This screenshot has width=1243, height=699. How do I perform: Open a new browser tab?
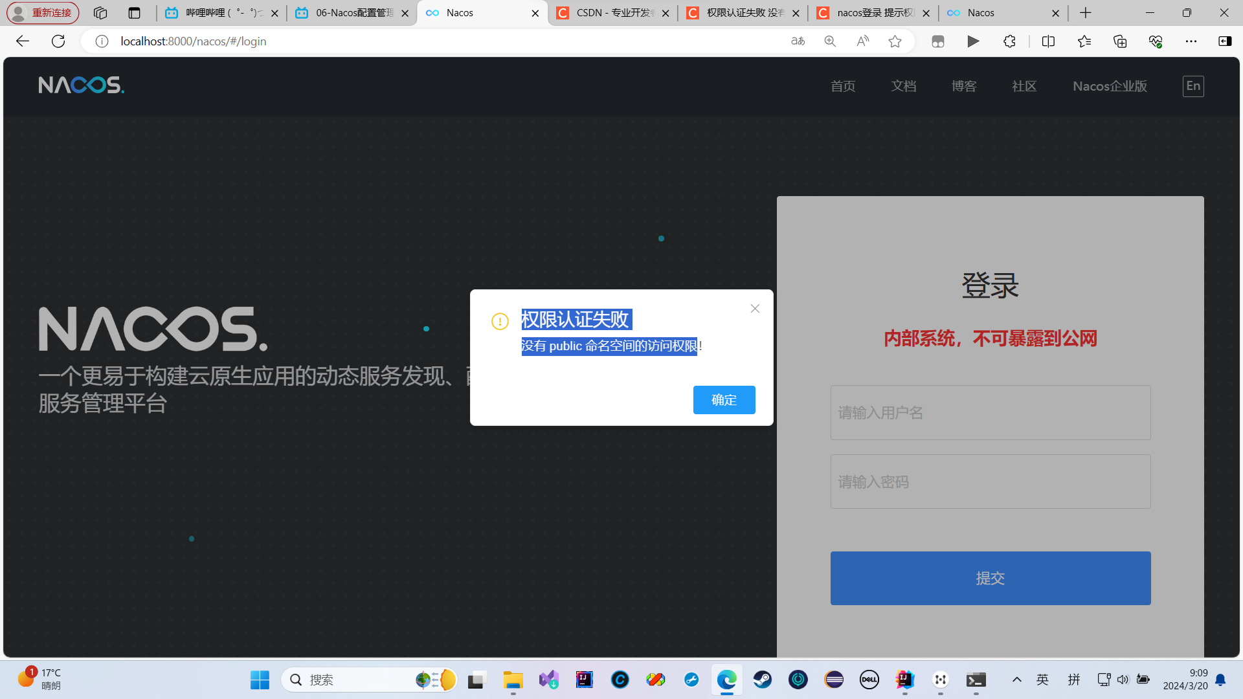click(x=1086, y=13)
